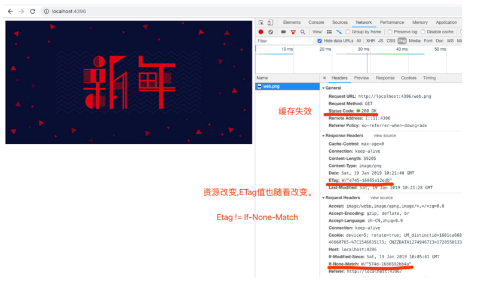
Task: Select the Request URL value text
Action: [x=394, y=96]
